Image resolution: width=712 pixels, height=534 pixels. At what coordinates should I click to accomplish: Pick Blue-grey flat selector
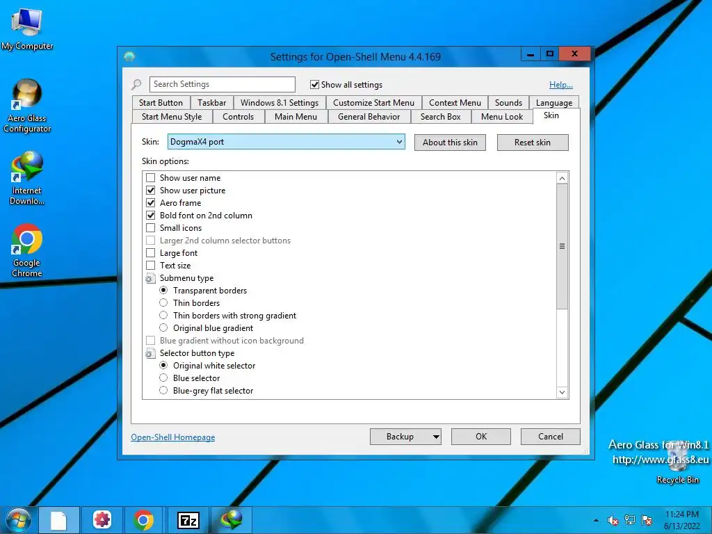[x=163, y=391]
